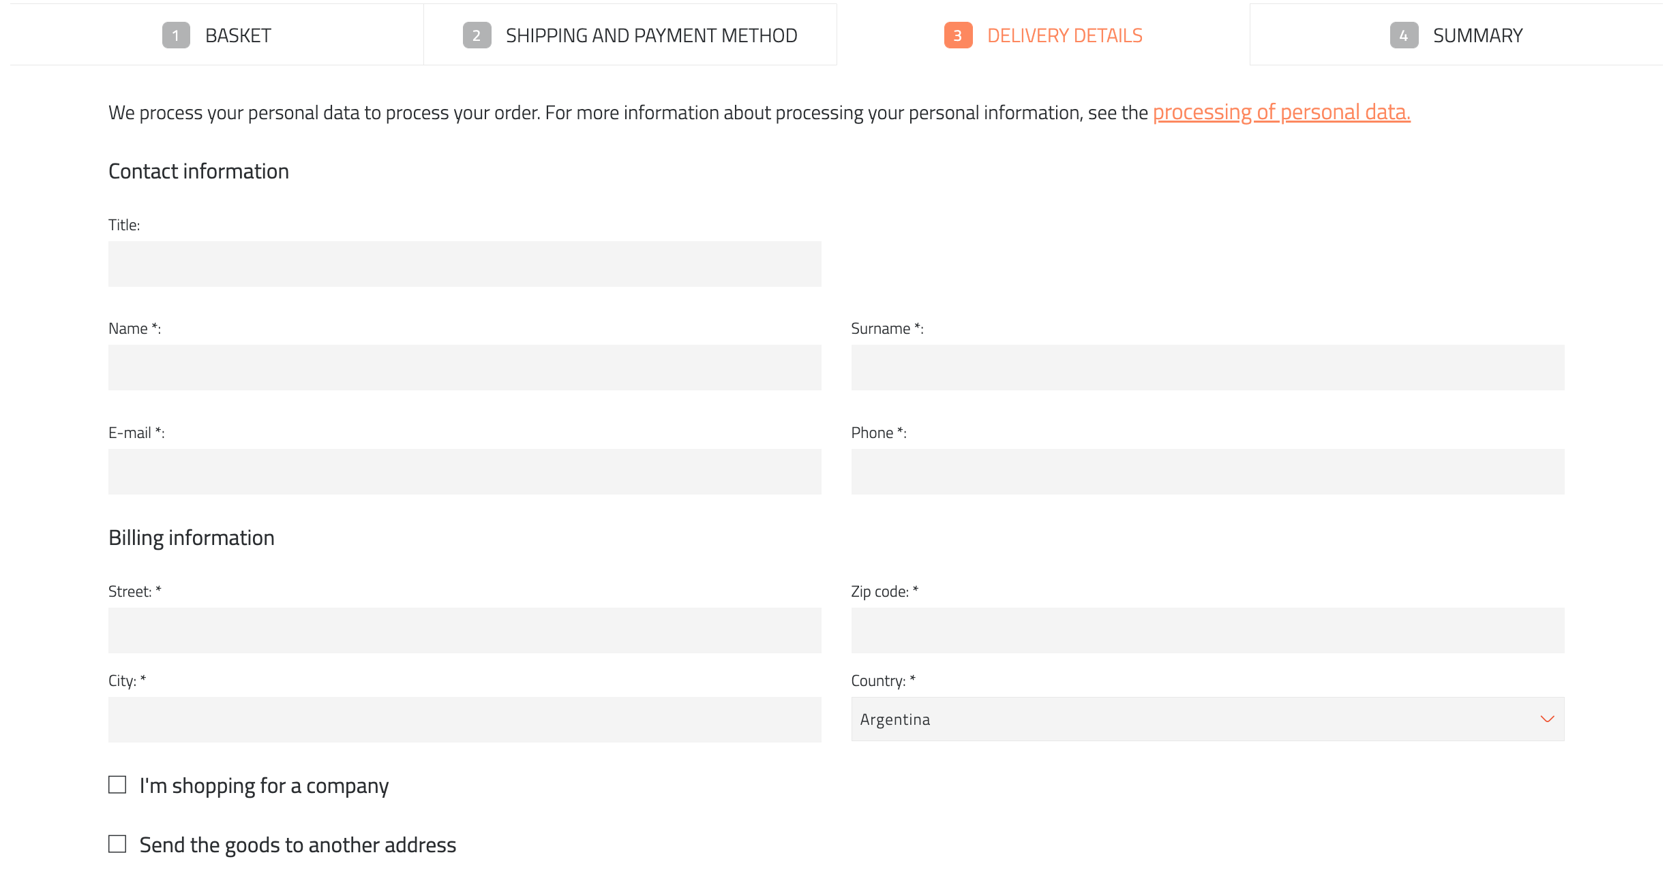Click the step 4 number badge
This screenshot has width=1669, height=872.
point(1404,35)
